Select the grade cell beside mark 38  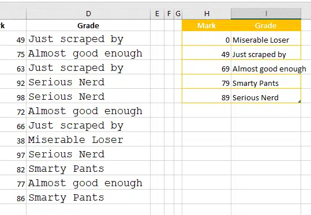point(88,139)
